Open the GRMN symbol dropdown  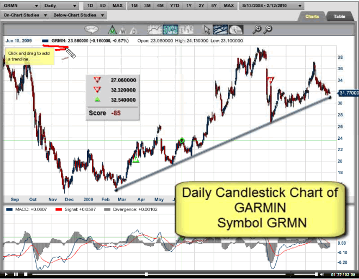click(20, 6)
